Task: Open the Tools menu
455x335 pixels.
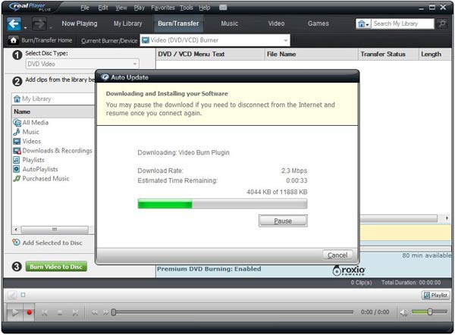Action: coord(187,8)
